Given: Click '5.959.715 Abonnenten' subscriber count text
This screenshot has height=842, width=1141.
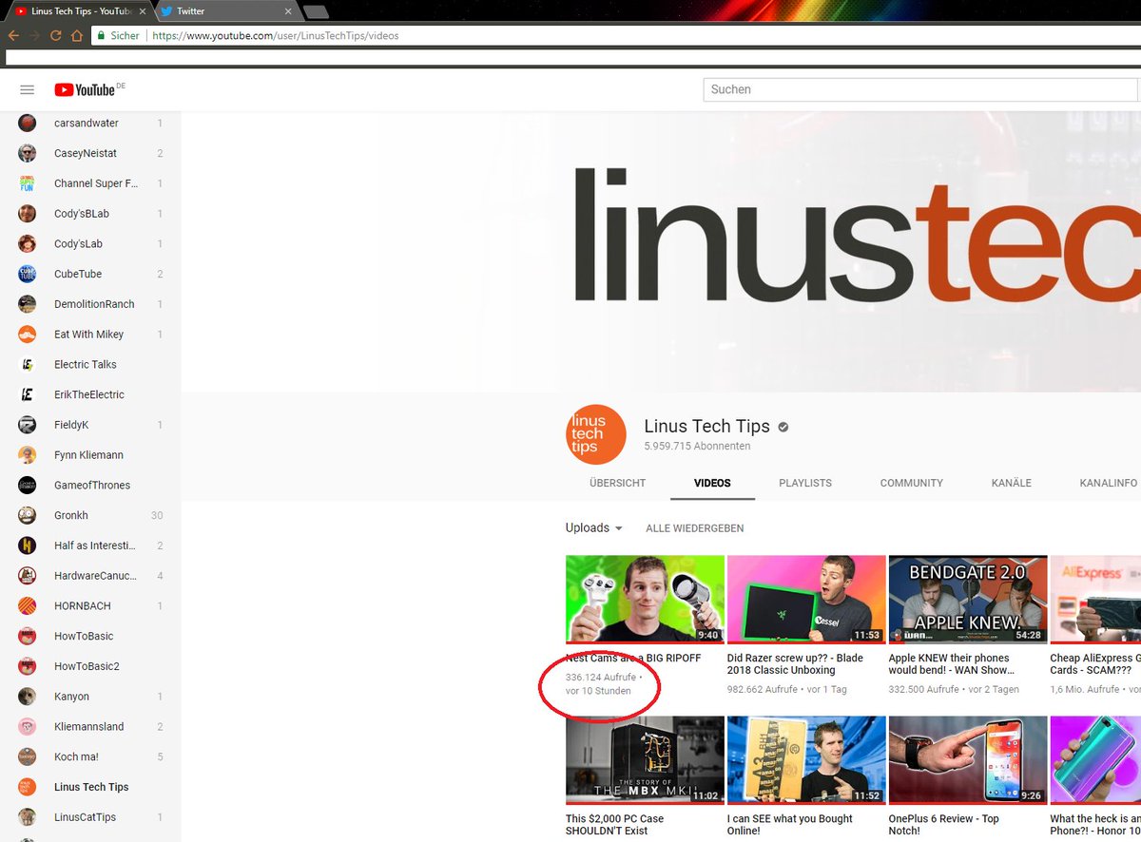Looking at the screenshot, I should tap(697, 446).
